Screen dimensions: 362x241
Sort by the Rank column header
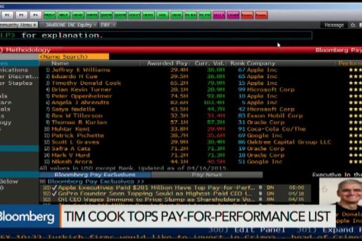point(238,63)
